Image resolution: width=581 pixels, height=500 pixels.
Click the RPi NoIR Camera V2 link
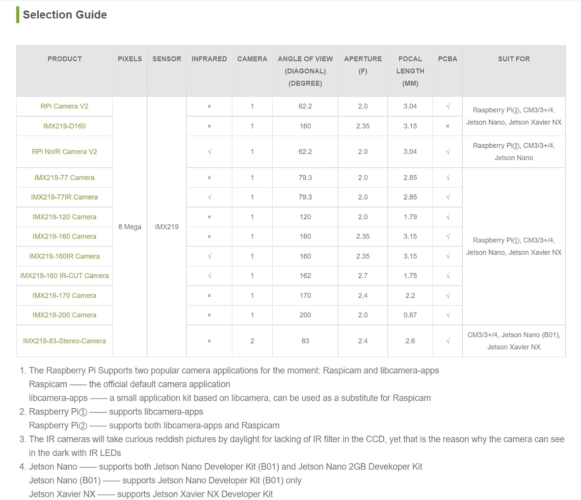pos(64,151)
